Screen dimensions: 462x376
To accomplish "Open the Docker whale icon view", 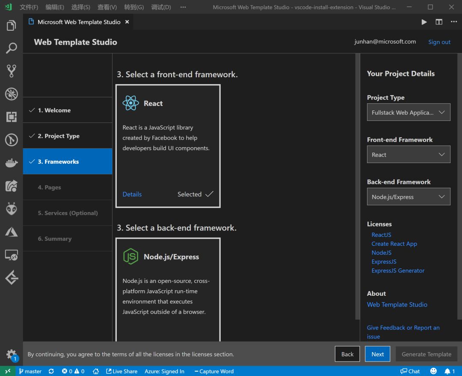I will [x=11, y=163].
